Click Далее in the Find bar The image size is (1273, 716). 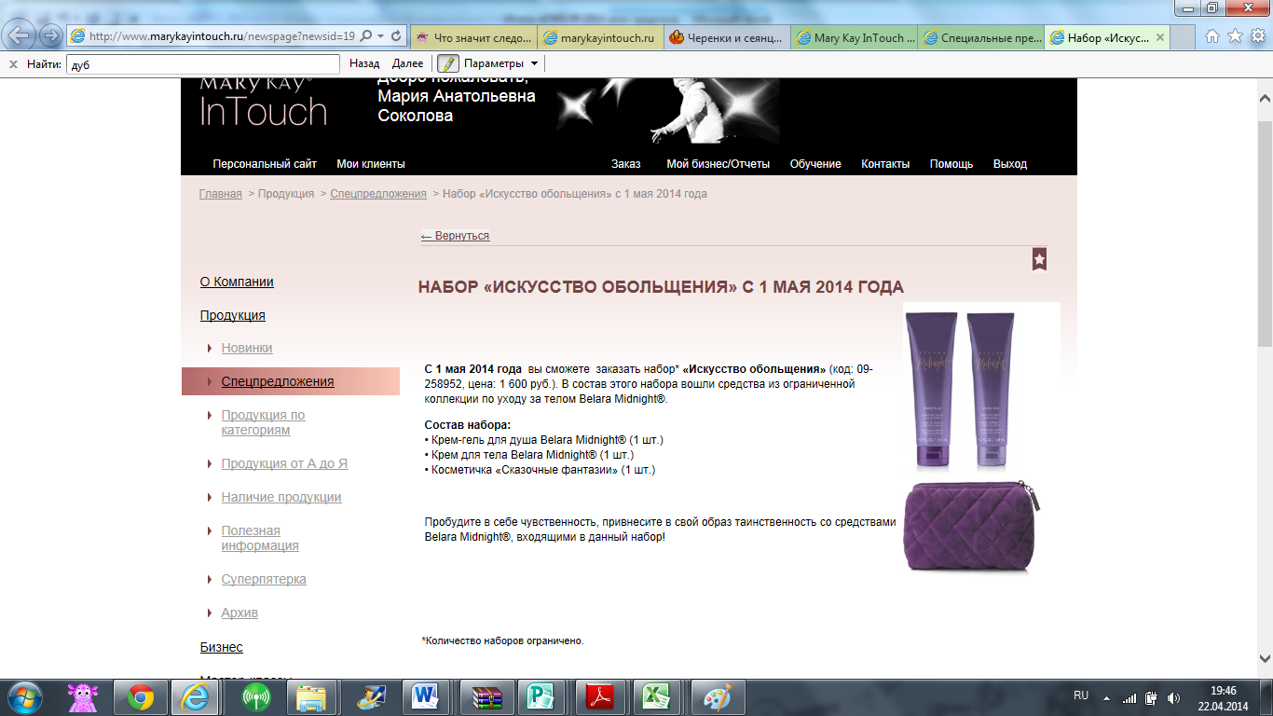tap(407, 63)
